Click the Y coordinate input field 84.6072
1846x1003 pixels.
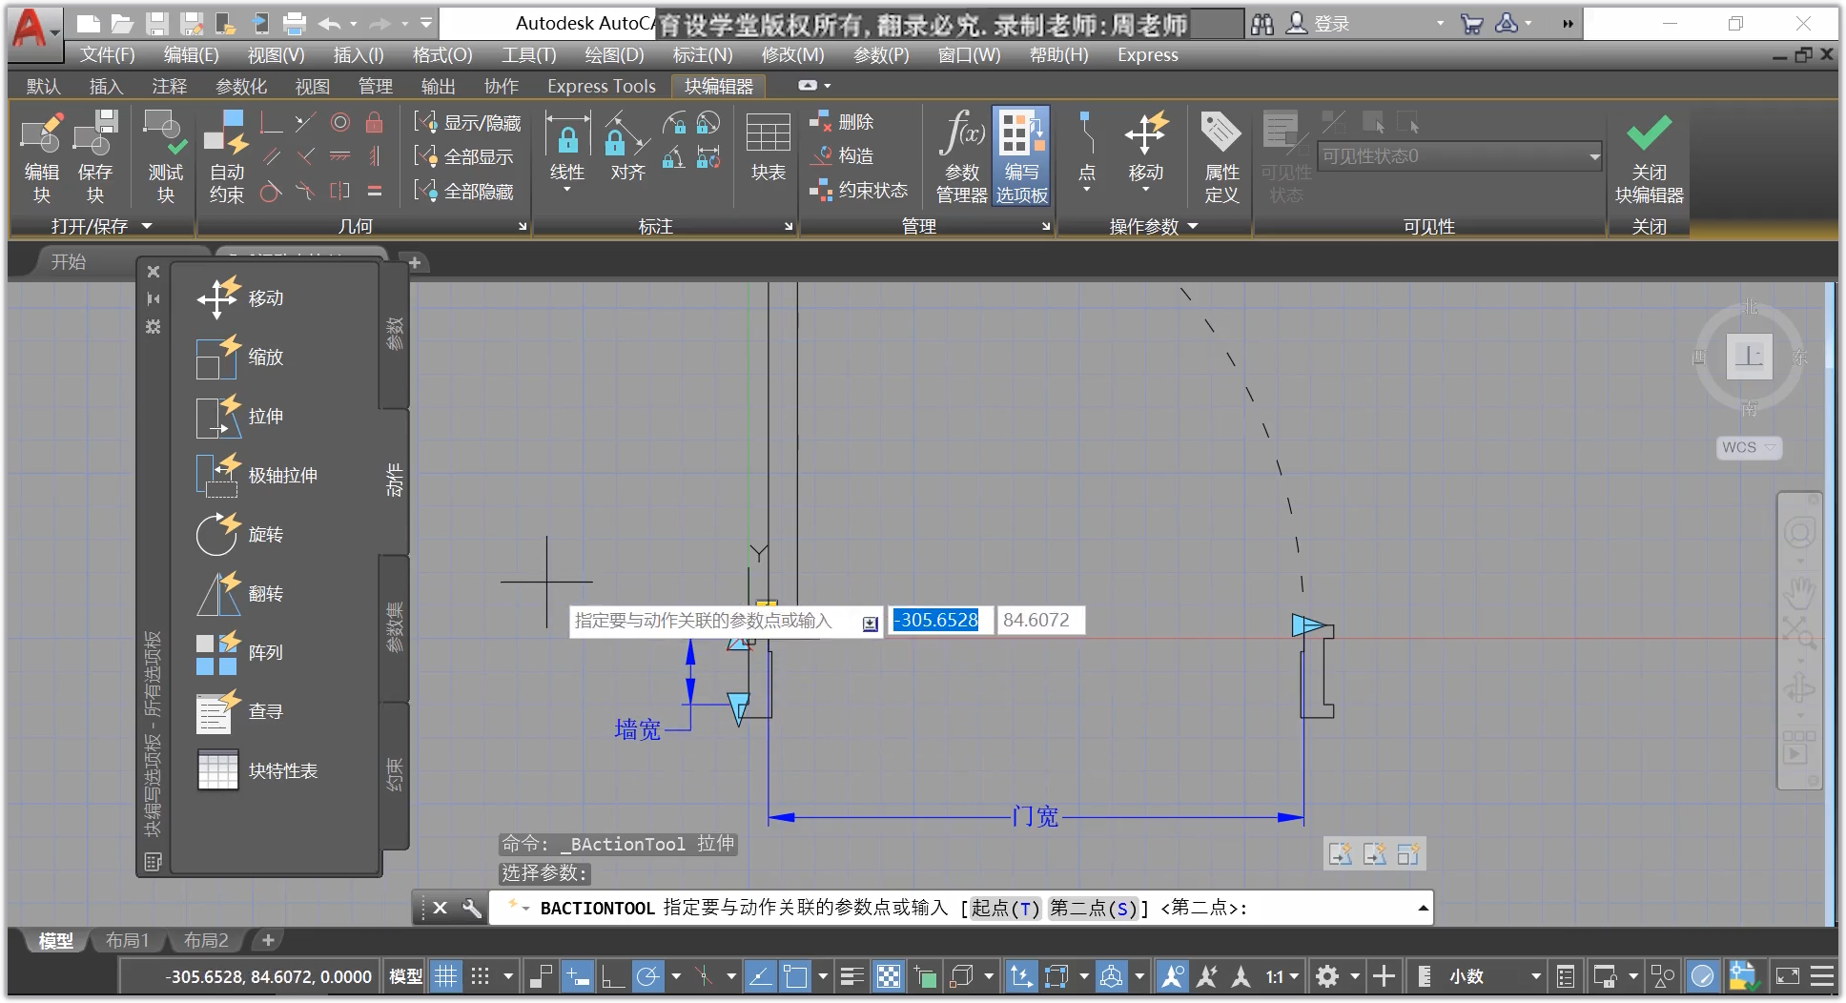[1039, 621]
